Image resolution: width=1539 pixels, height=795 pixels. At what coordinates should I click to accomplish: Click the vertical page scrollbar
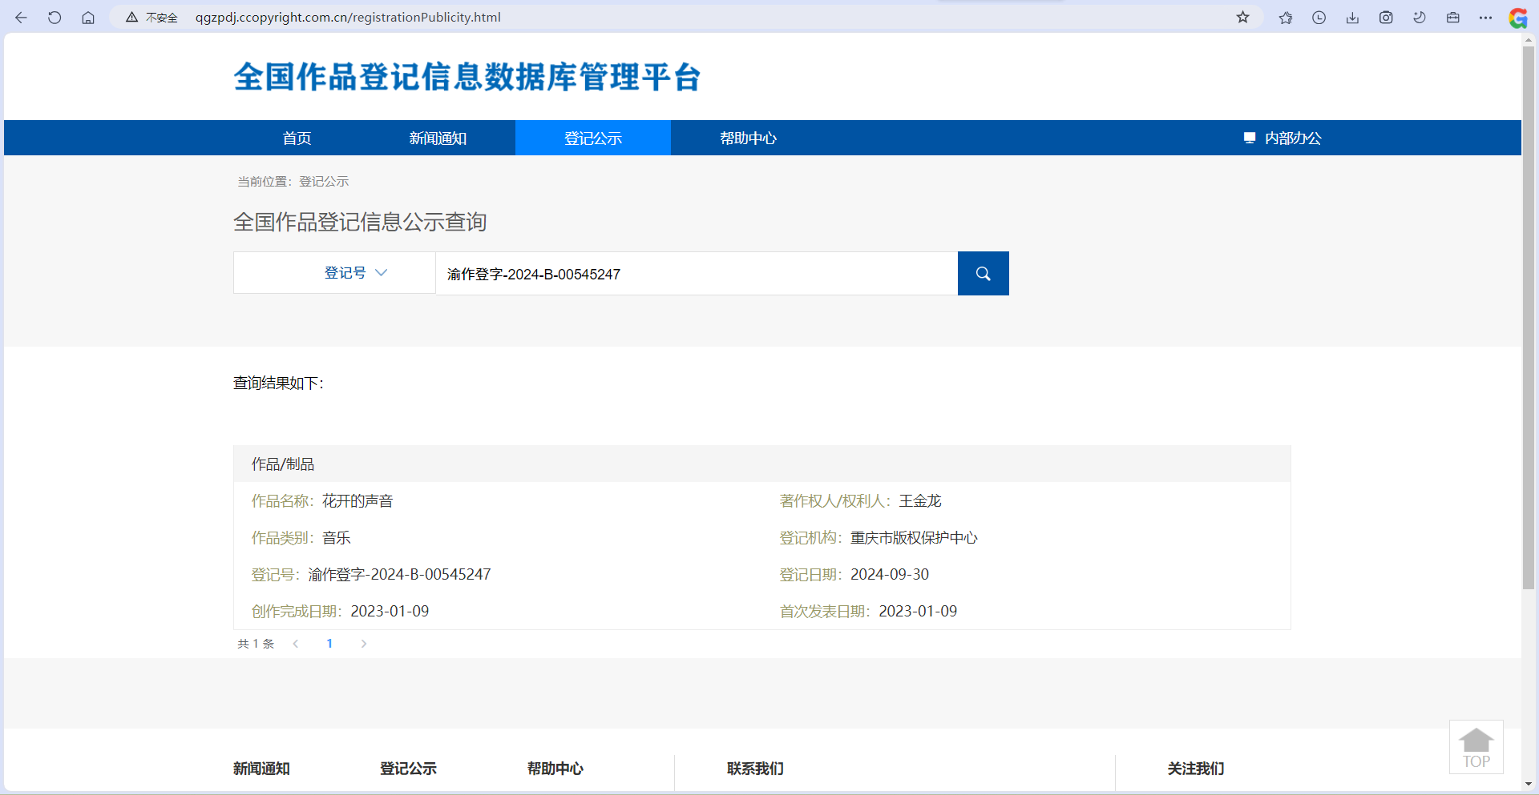1529,320
